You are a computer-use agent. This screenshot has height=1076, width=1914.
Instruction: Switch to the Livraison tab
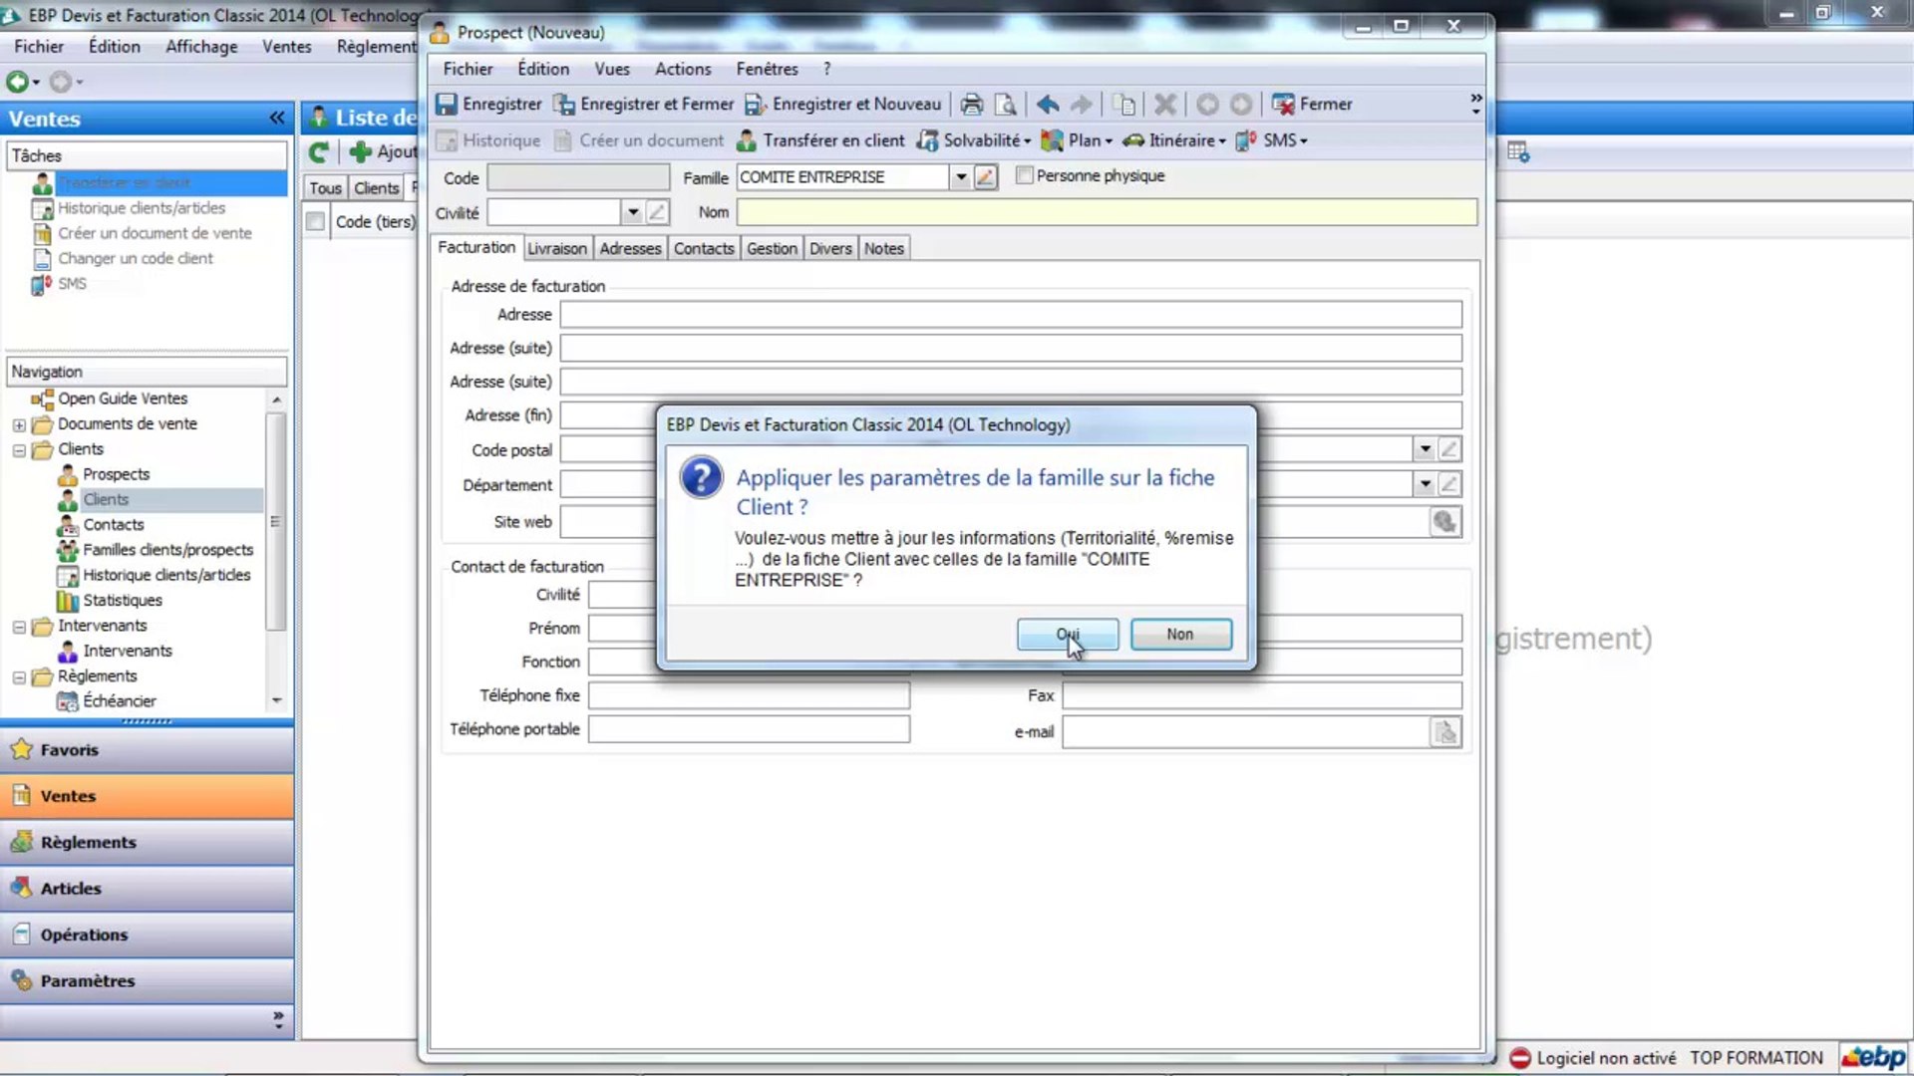pyautogui.click(x=556, y=248)
